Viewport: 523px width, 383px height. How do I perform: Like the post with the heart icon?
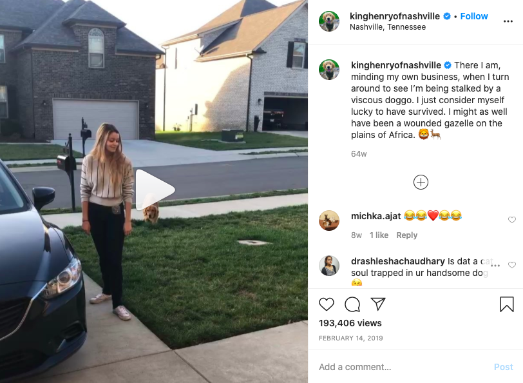click(x=326, y=304)
